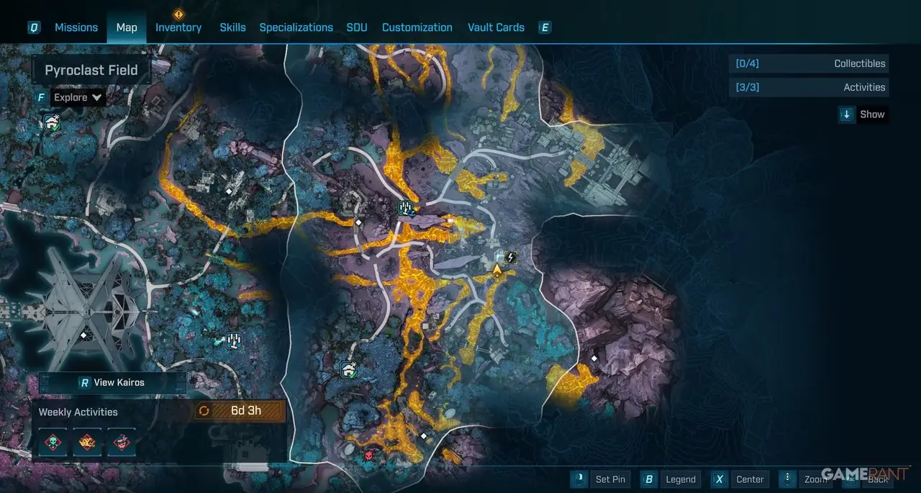Click the Zoom button

tap(815, 479)
